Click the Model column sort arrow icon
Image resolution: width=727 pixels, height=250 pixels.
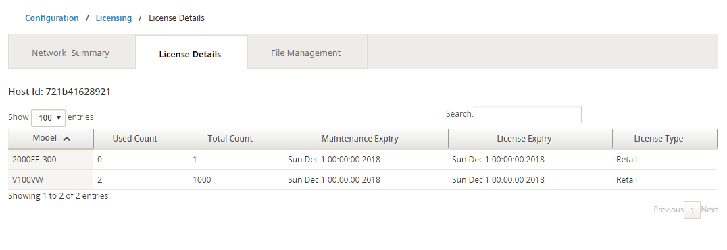point(67,139)
